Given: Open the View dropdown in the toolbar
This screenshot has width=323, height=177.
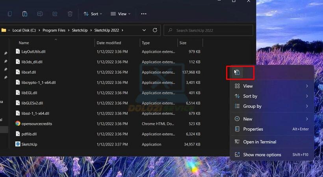Looking at the screenshot, I should 121,14.
